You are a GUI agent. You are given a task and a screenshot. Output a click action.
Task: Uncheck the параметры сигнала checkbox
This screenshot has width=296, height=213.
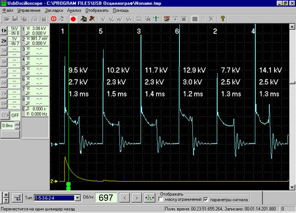(206, 199)
